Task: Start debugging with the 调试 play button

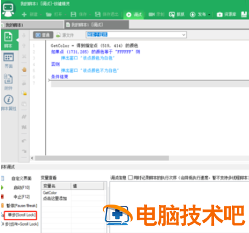Action: [134, 15]
